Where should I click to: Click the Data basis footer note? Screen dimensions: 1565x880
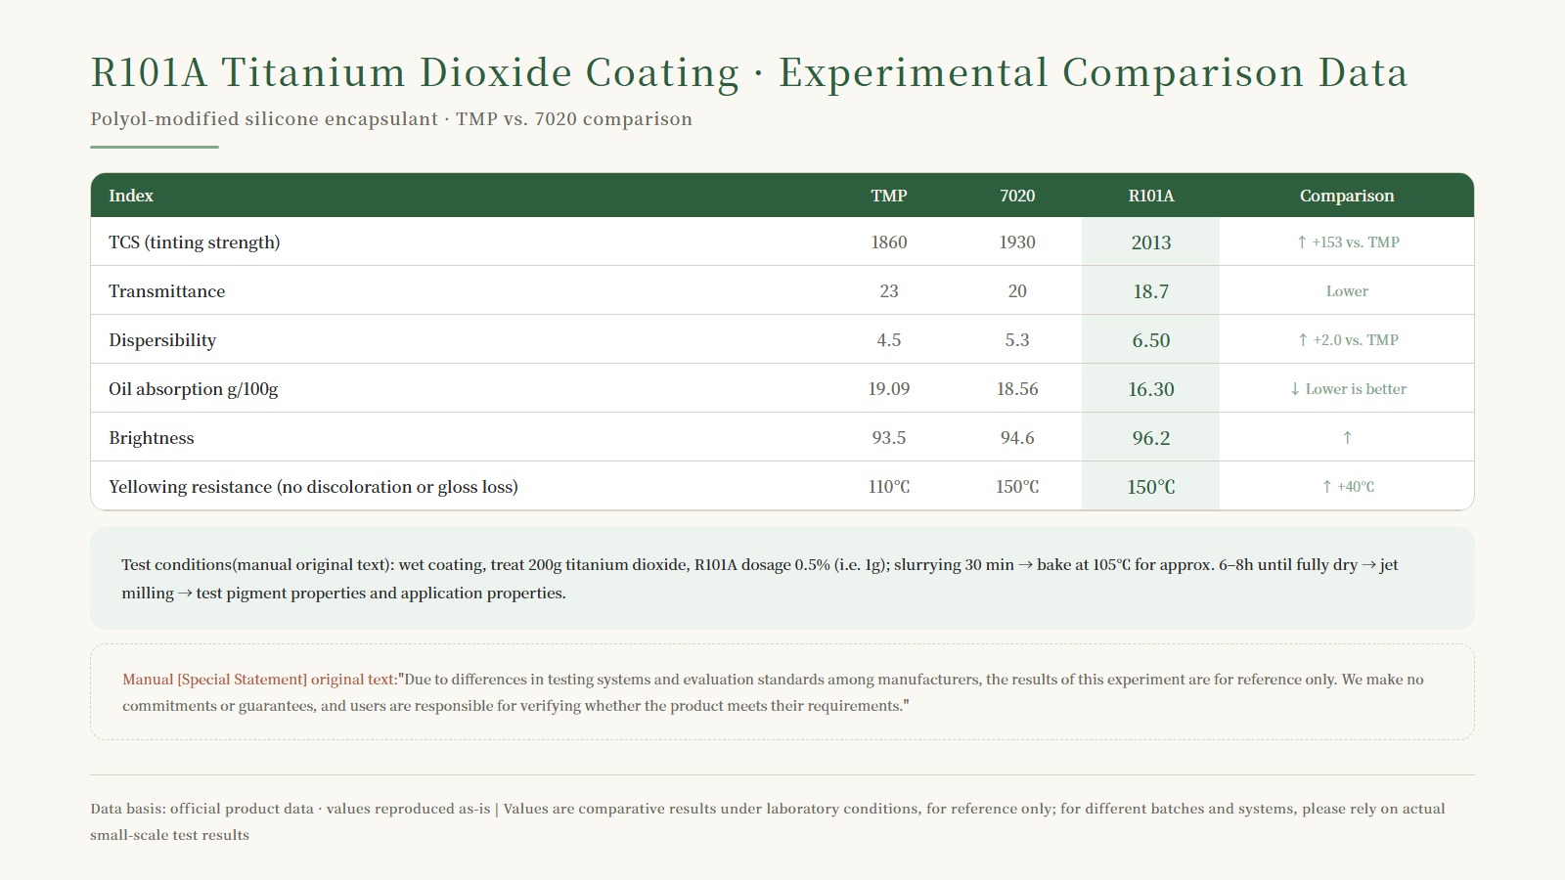tap(768, 821)
